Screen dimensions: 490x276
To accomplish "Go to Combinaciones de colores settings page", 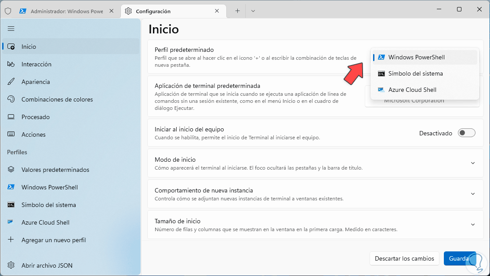I will click(x=71, y=99).
